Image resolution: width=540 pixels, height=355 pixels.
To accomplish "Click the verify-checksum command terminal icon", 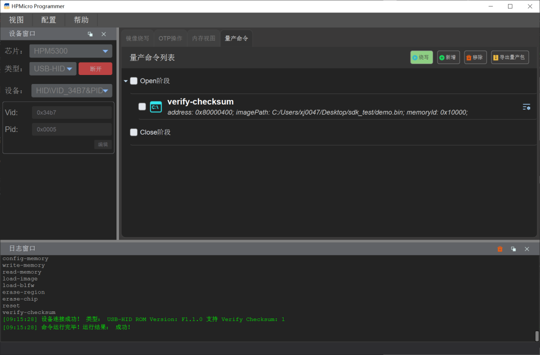I will point(155,107).
